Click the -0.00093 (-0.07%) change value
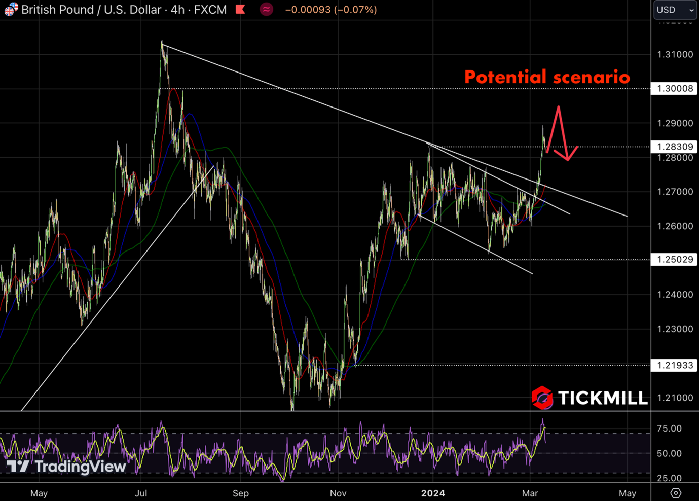 [331, 10]
